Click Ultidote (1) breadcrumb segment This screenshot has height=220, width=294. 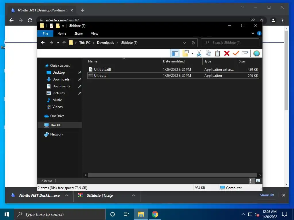pyautogui.click(x=129, y=43)
